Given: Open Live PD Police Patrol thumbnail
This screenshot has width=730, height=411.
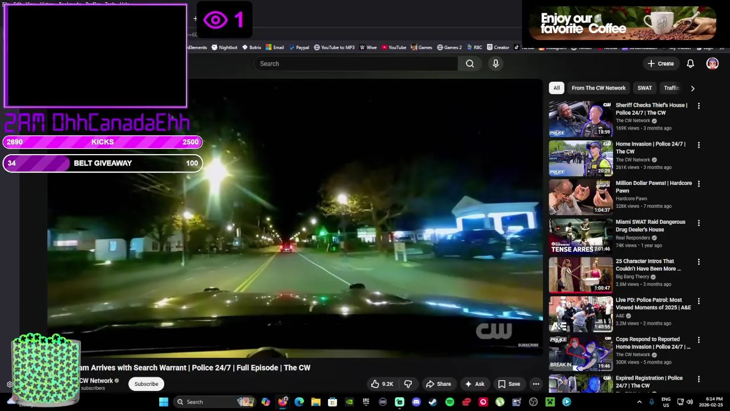Looking at the screenshot, I should click(x=581, y=315).
